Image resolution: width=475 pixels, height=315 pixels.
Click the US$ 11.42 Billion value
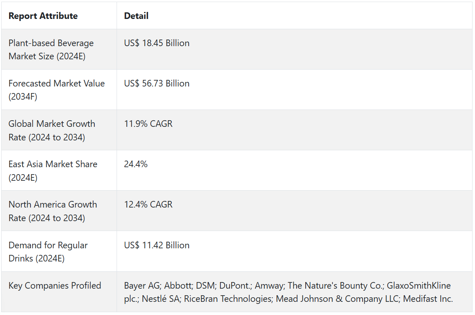157,245
